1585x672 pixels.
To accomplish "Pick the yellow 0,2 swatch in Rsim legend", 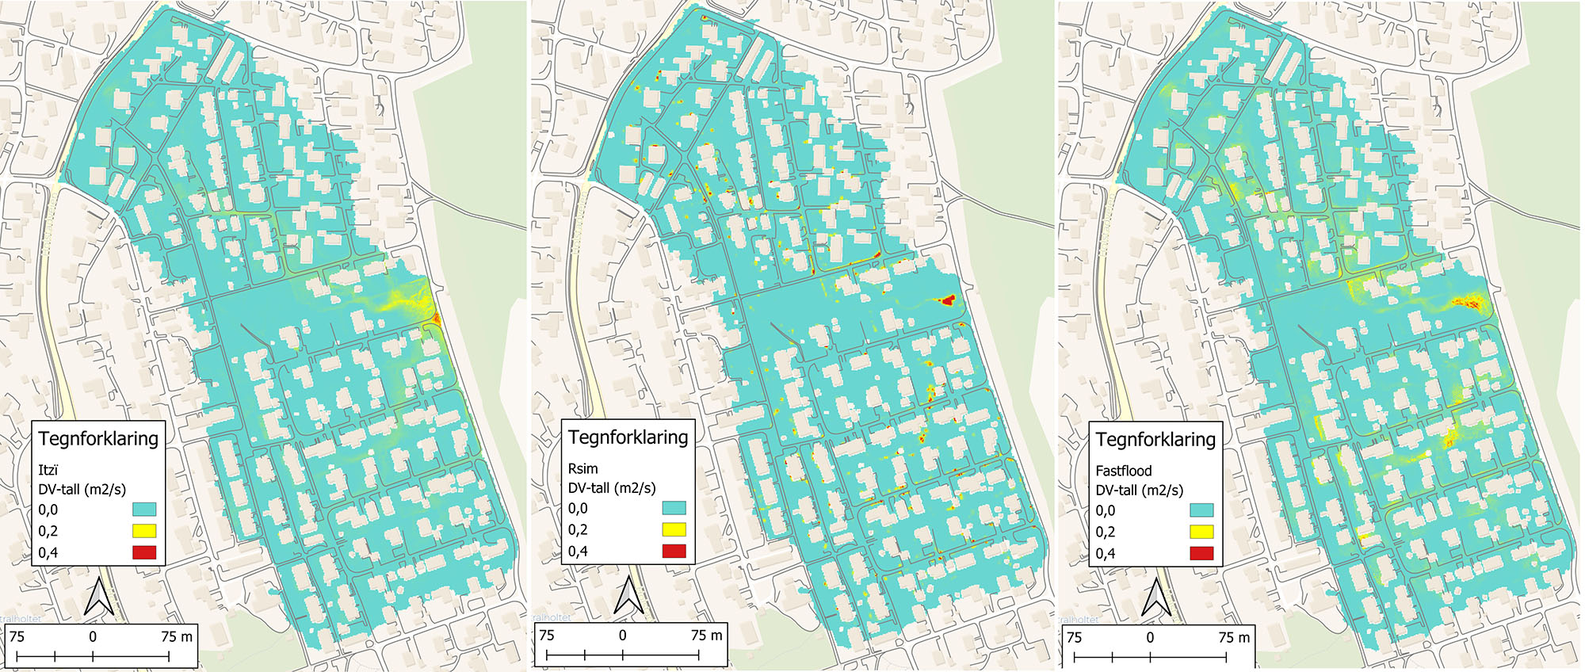I will 673,529.
